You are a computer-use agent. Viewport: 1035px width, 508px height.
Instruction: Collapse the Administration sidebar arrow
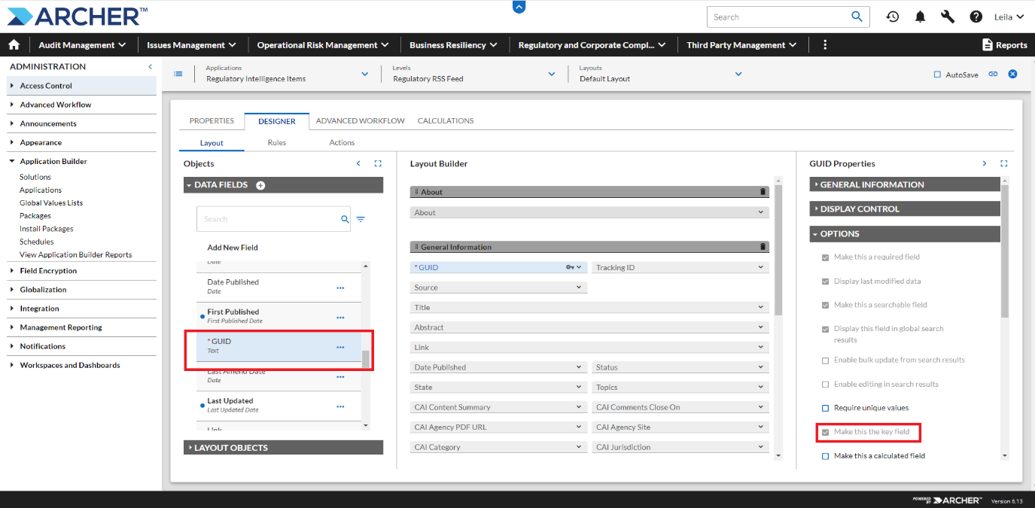pos(150,67)
